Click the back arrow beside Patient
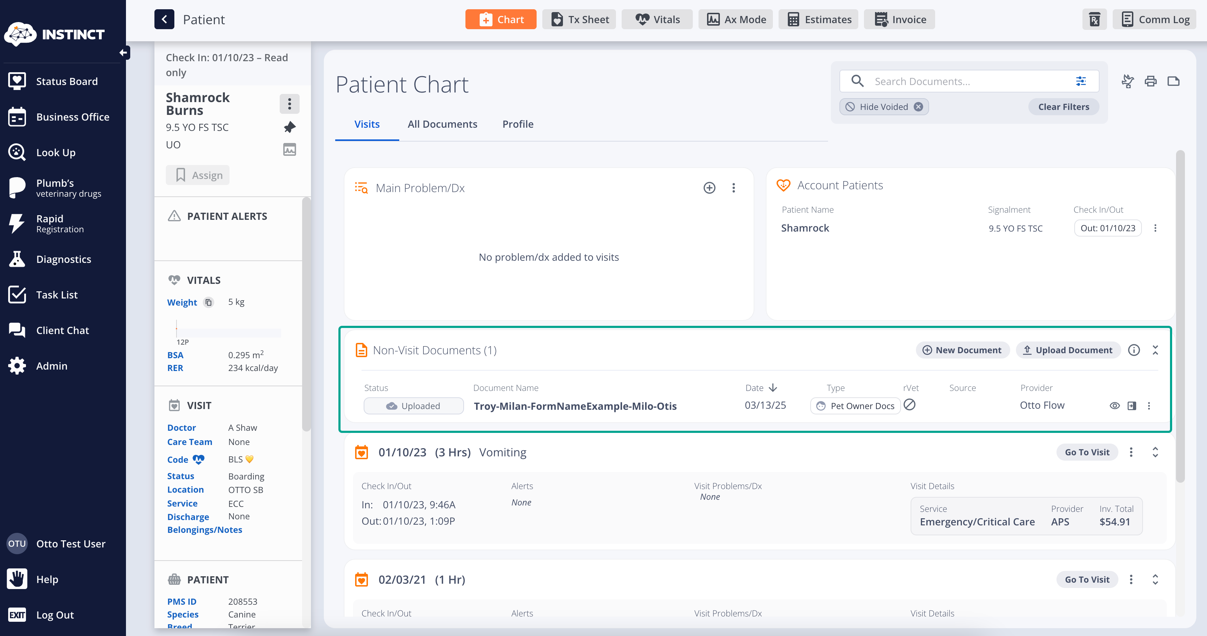Screen dimensions: 1207x636 [x=164, y=19]
